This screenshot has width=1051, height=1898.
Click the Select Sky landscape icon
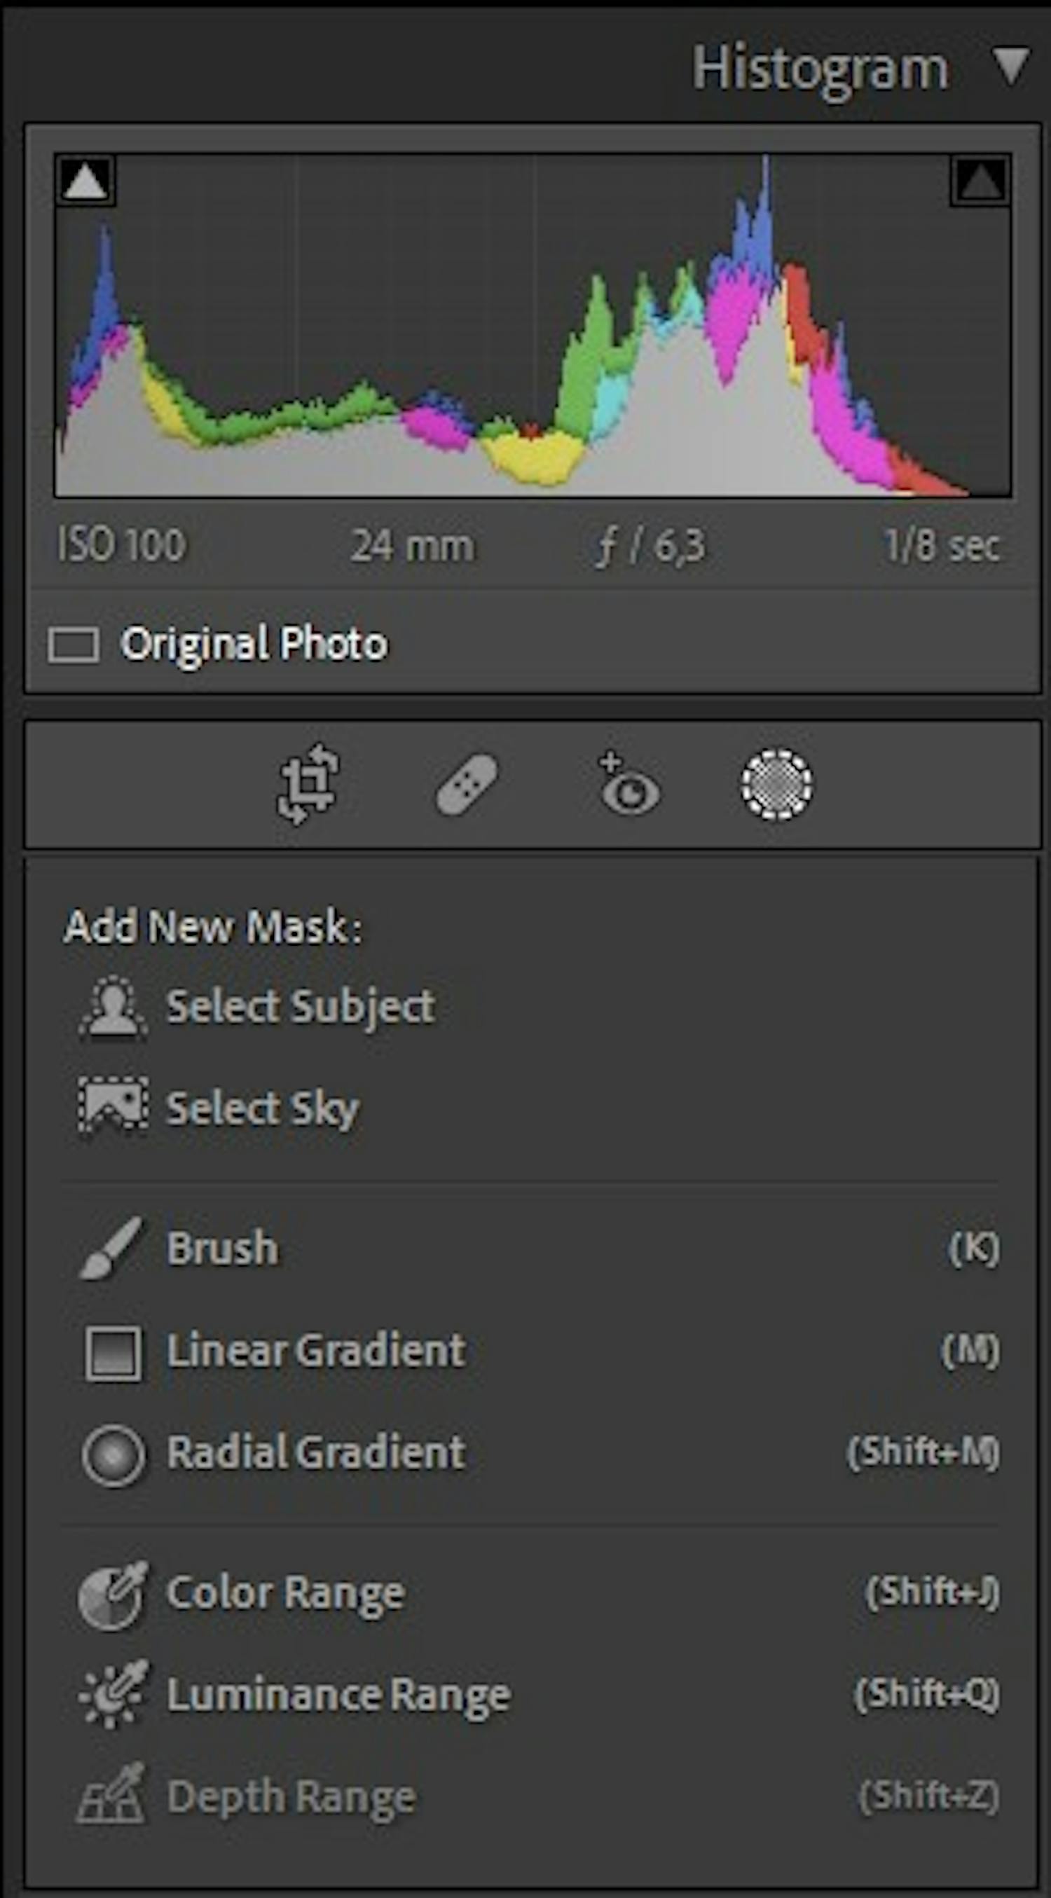tap(113, 1107)
